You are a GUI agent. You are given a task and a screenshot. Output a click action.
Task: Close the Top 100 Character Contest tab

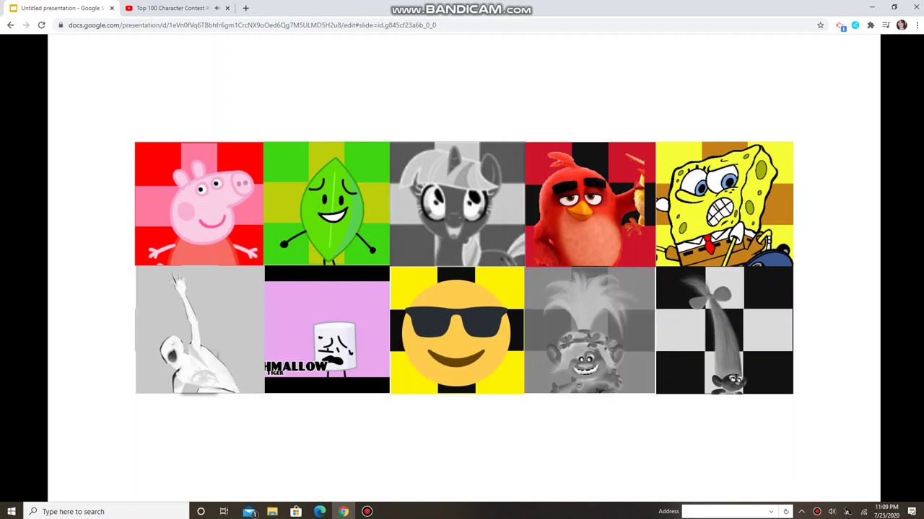pos(227,8)
